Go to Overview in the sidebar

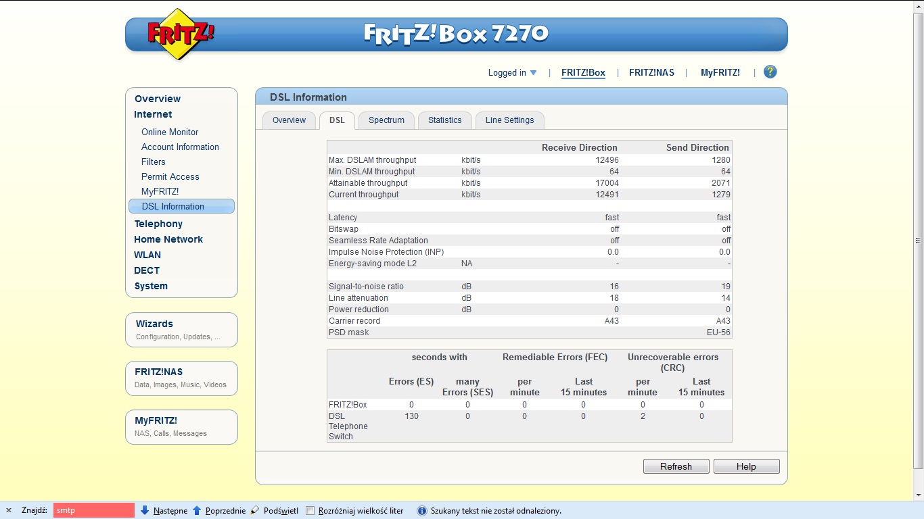(x=158, y=99)
